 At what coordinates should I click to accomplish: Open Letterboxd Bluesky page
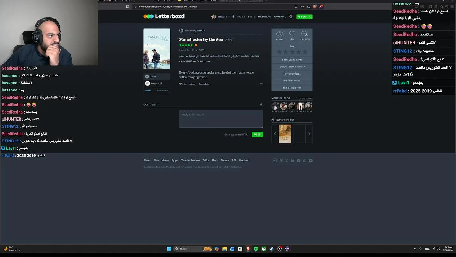click(292, 161)
